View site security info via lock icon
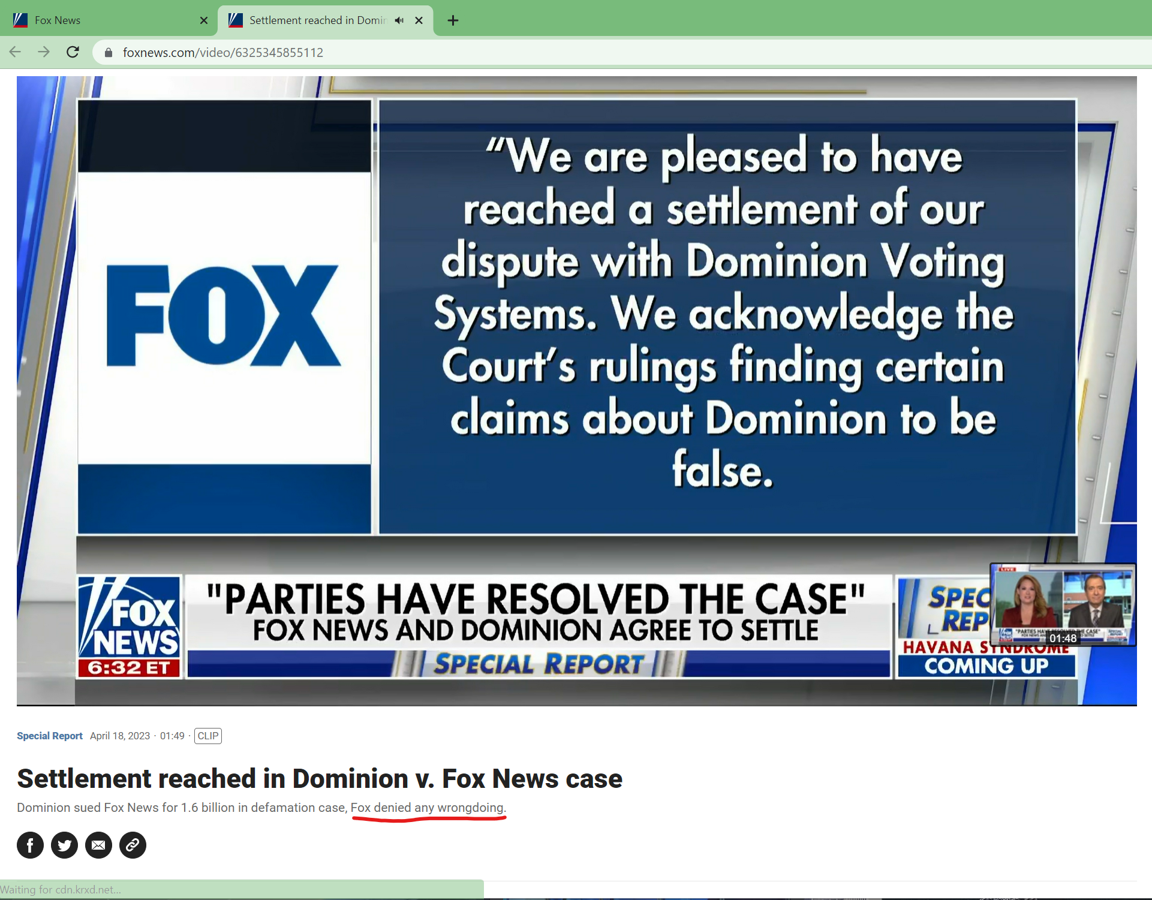 pyautogui.click(x=109, y=53)
